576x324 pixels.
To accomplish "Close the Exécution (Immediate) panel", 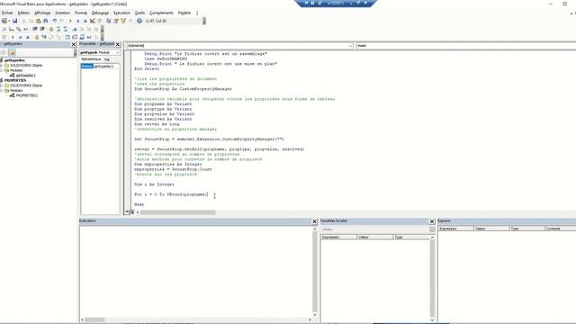I will 314,221.
